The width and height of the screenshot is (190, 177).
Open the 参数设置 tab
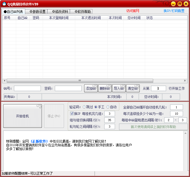coord(36,12)
